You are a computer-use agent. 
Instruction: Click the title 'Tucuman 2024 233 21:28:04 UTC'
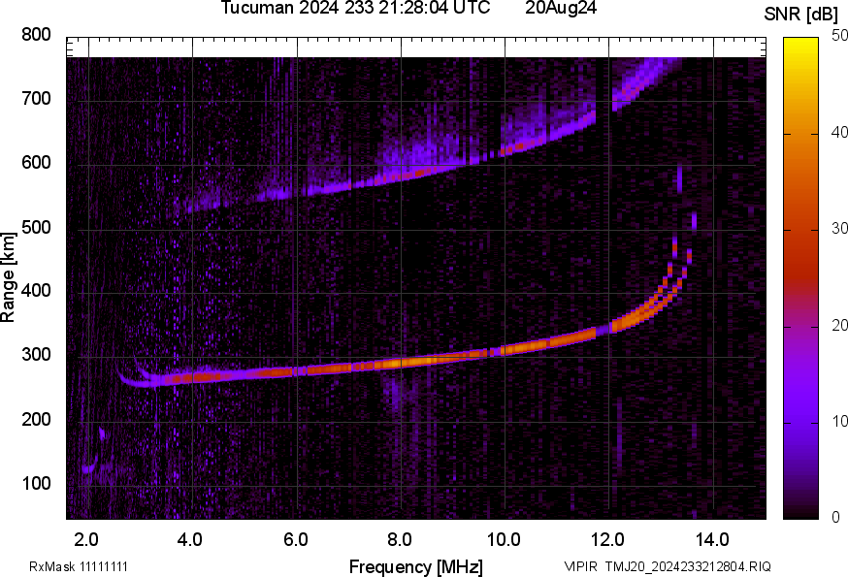tap(355, 8)
